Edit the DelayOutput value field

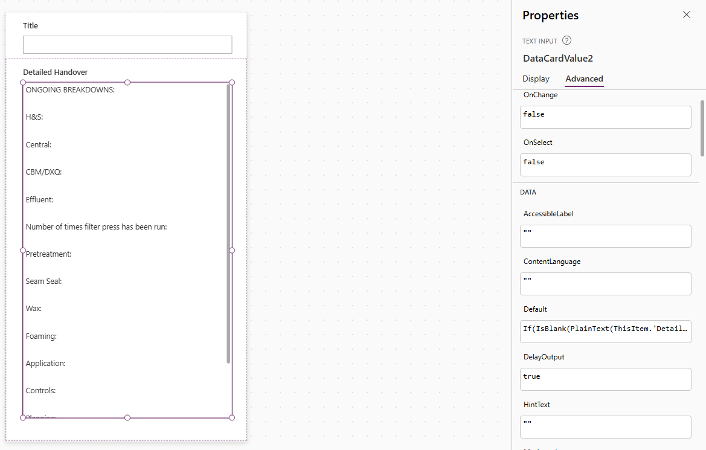point(605,379)
